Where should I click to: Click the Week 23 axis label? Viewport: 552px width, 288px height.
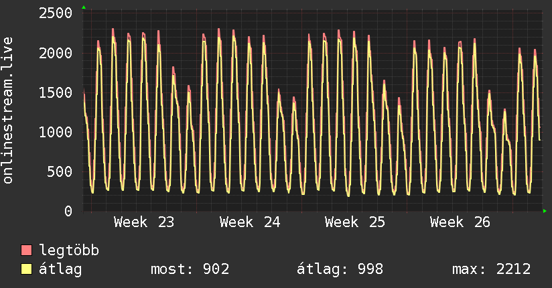pos(144,222)
